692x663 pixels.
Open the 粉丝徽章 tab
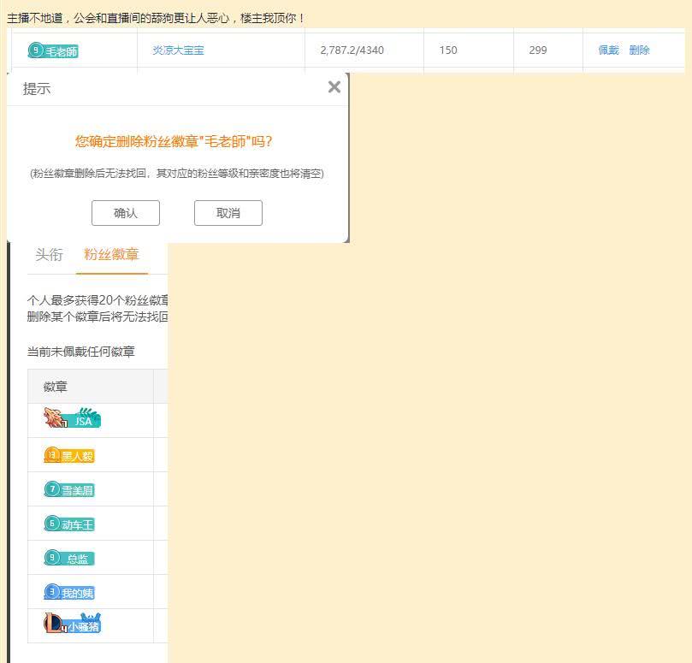111,254
